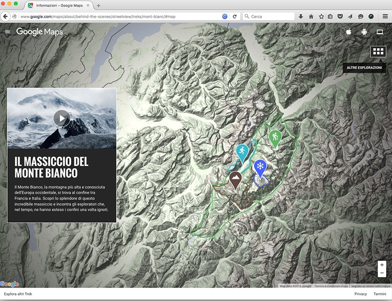Open the Apple iOS app link icon

[x=349, y=32]
